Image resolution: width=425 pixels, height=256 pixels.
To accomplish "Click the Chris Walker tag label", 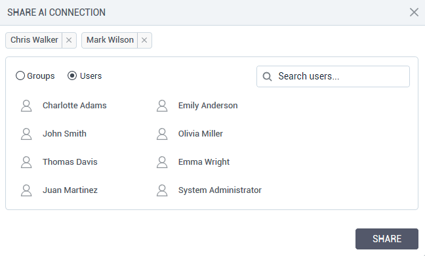I will pyautogui.click(x=34, y=40).
